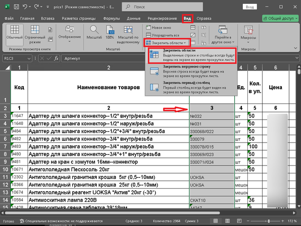Click the Упорядочить все button
The image size is (301, 226).
(x=162, y=35)
